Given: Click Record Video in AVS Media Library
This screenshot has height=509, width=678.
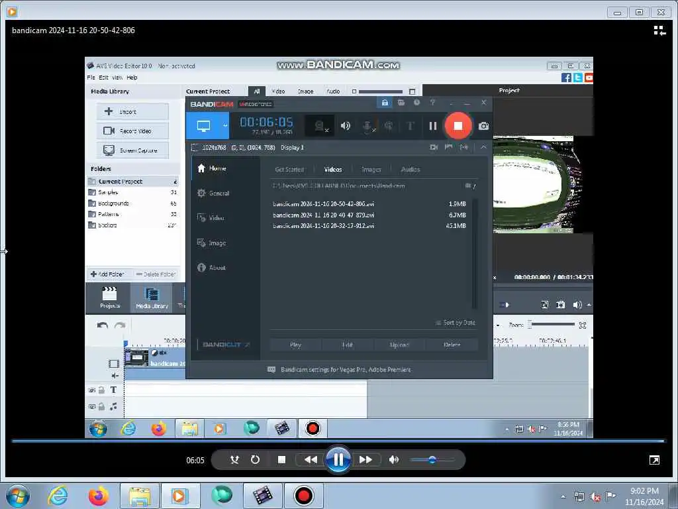Looking at the screenshot, I should point(132,131).
